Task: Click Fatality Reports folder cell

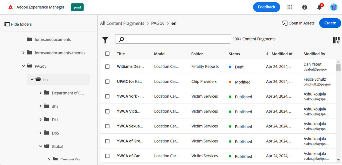Action: [205, 67]
